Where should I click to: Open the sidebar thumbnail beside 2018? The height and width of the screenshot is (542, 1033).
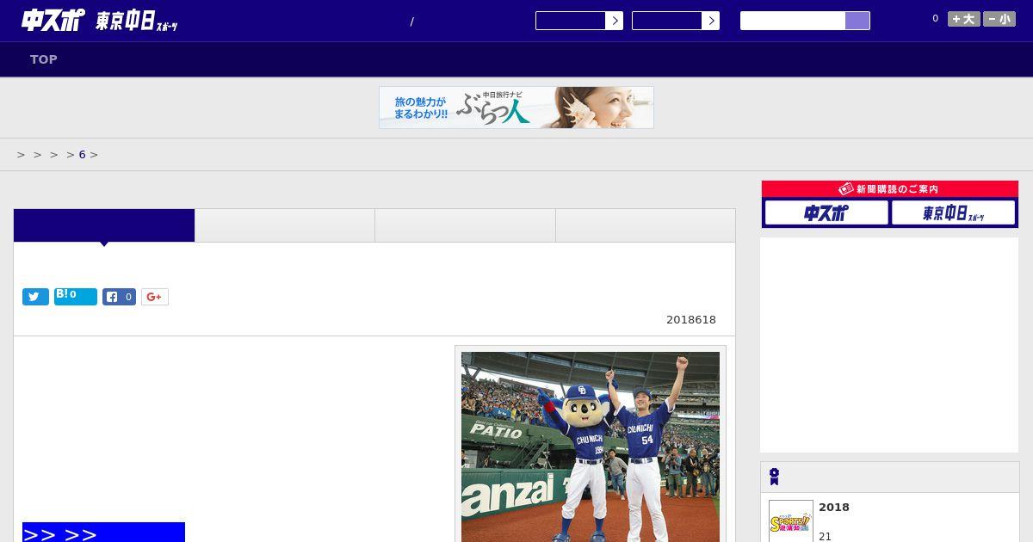791,521
